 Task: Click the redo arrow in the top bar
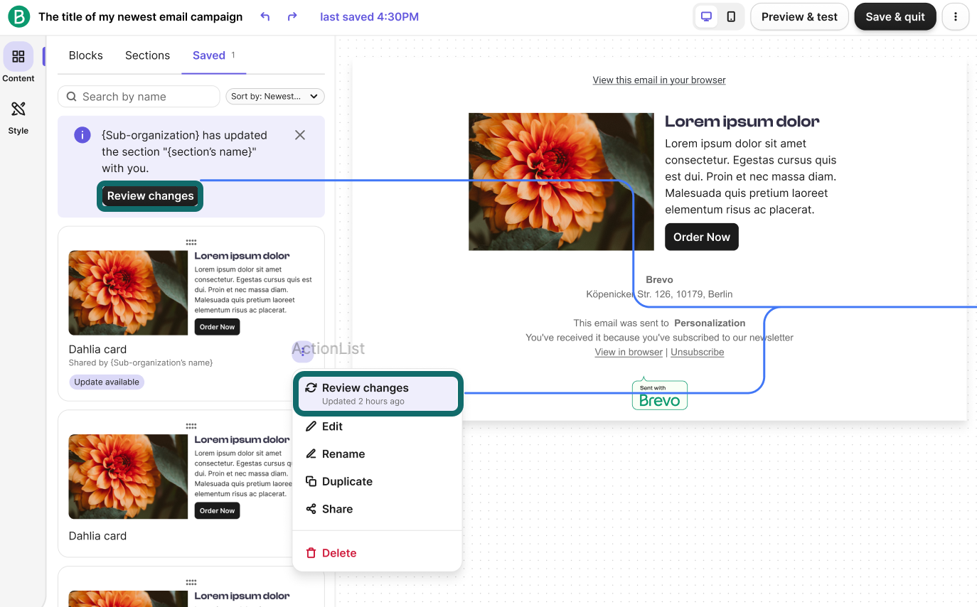pos(292,16)
